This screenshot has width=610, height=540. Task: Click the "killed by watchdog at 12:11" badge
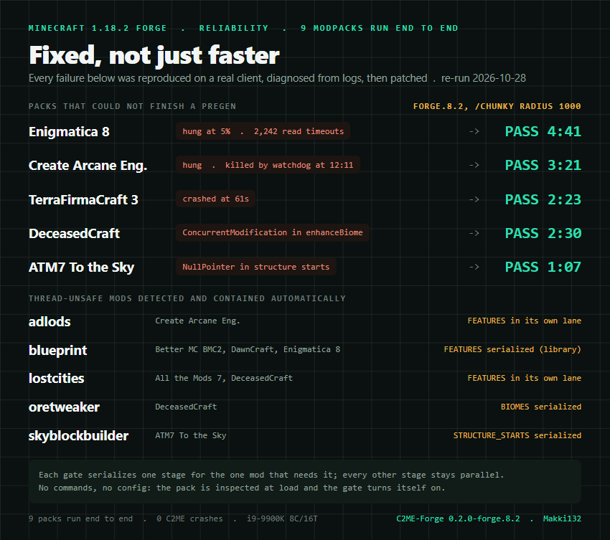(268, 165)
